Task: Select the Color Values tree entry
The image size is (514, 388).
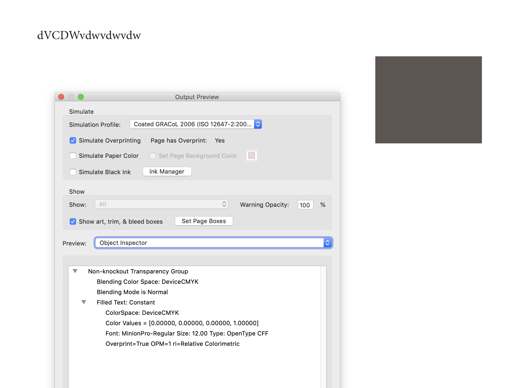Action: (182, 323)
